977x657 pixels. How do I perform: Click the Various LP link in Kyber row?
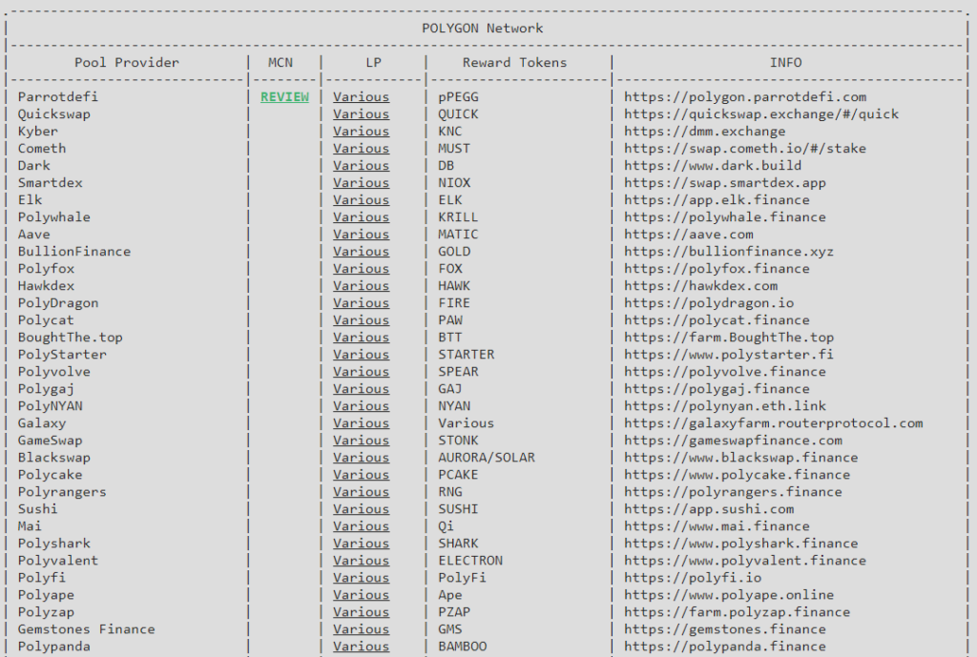(361, 132)
